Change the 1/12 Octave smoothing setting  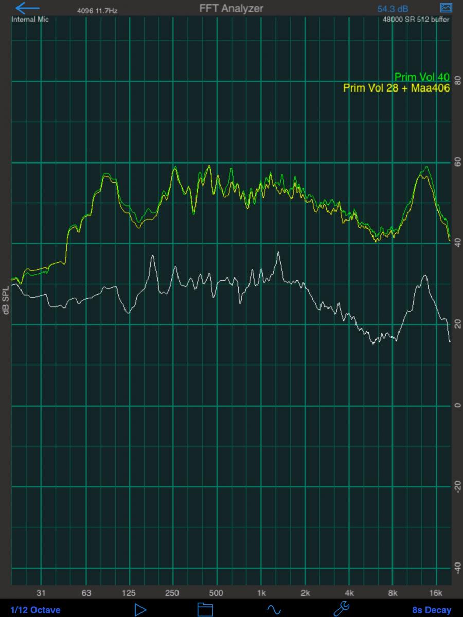(35, 610)
